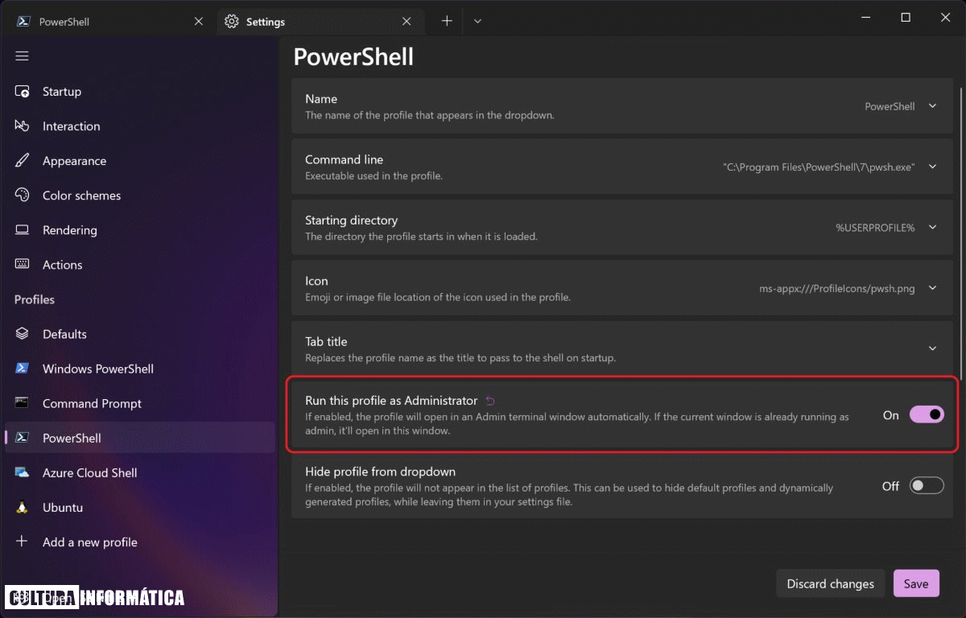The image size is (966, 618).
Task: Open the Startup settings page
Action: point(140,92)
